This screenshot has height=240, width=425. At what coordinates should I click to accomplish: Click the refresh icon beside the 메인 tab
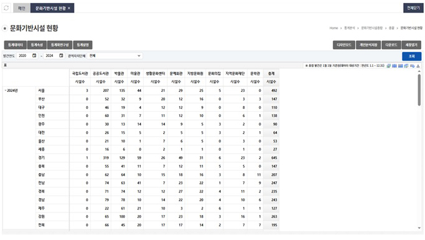click(6, 8)
